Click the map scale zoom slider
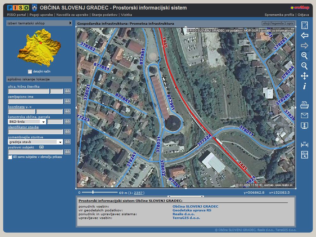The height and width of the screenshot is (237, 316). [x=93, y=192]
